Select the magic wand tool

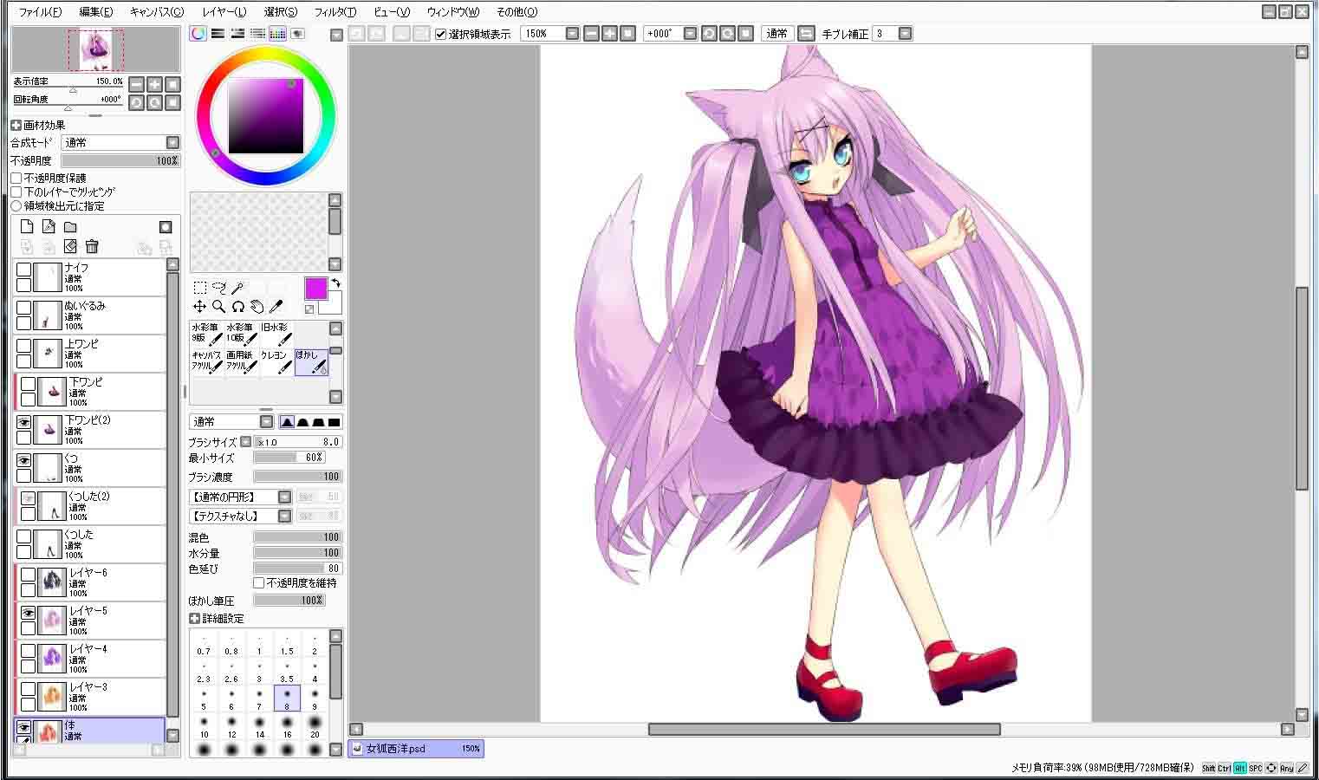coord(237,288)
